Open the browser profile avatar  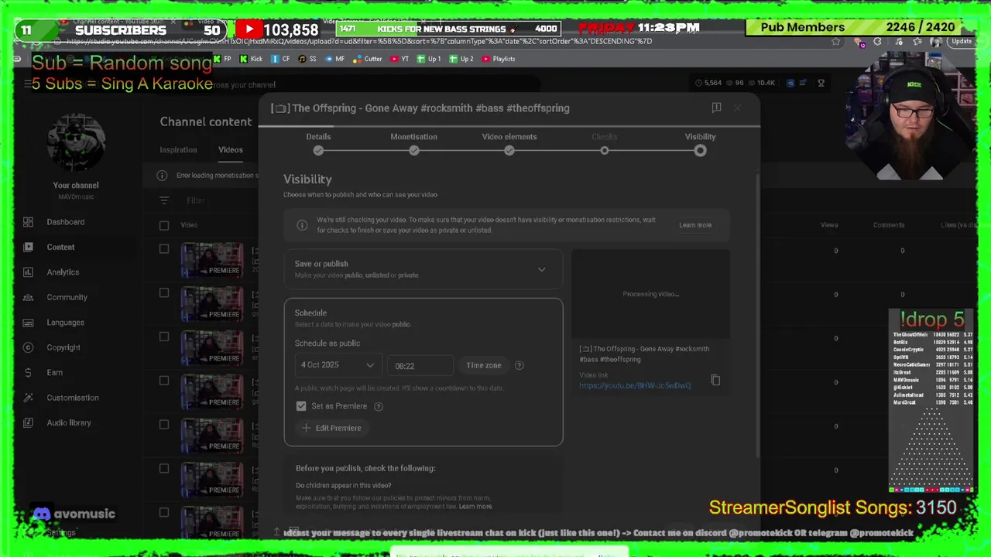pyautogui.click(x=937, y=42)
